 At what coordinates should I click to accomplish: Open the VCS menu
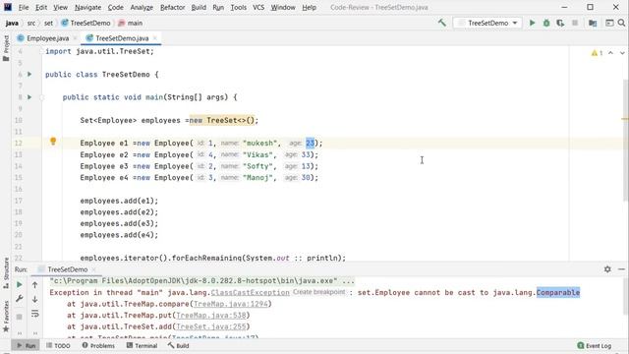point(258,7)
